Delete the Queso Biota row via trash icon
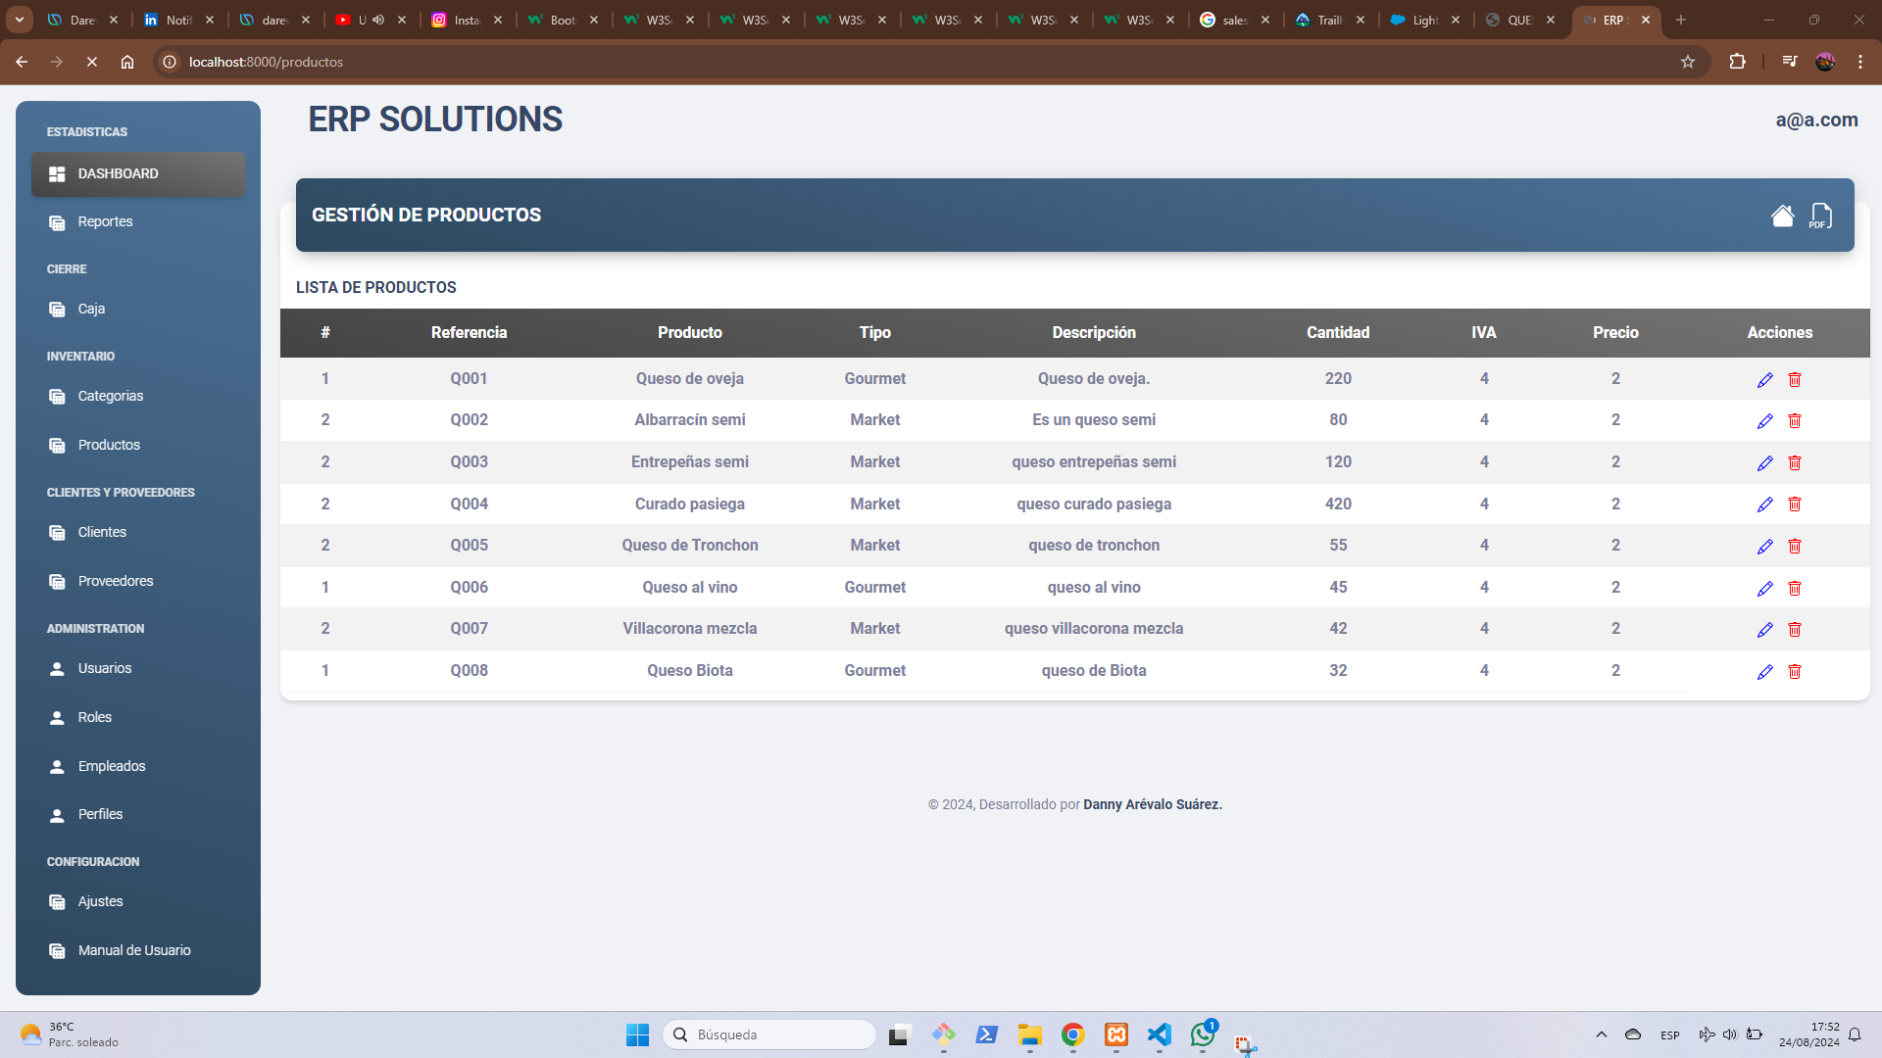1882x1058 pixels. pyautogui.click(x=1794, y=672)
